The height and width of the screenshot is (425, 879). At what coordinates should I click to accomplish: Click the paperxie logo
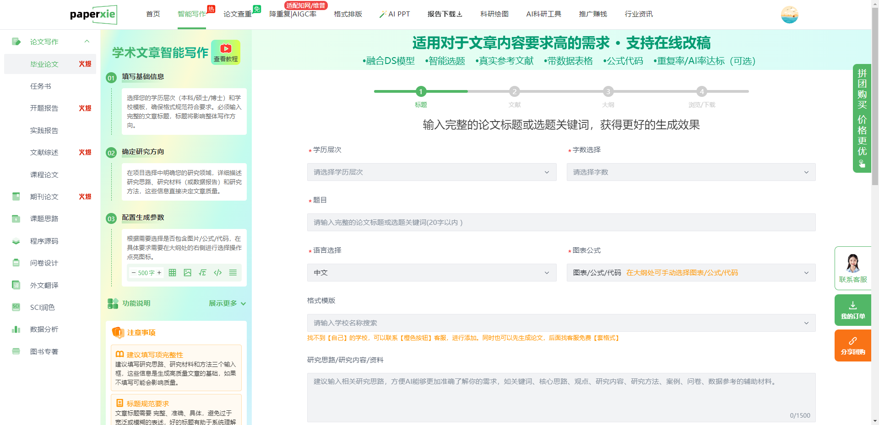pyautogui.click(x=93, y=15)
